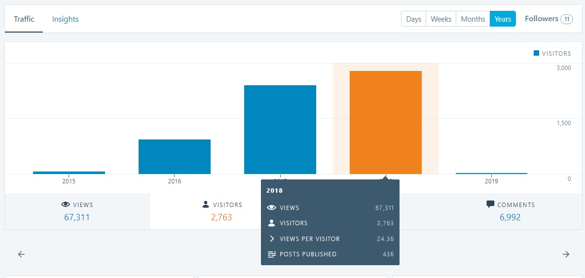The width and height of the screenshot is (585, 278).
Task: Switch the chart period to Months
Action: coord(473,19)
